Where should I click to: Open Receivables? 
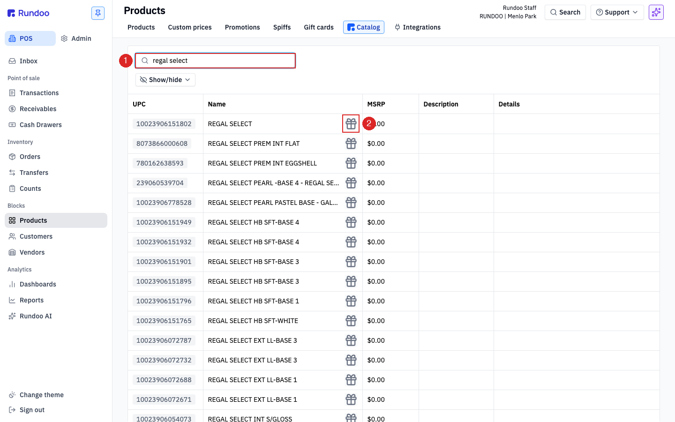tap(56, 109)
